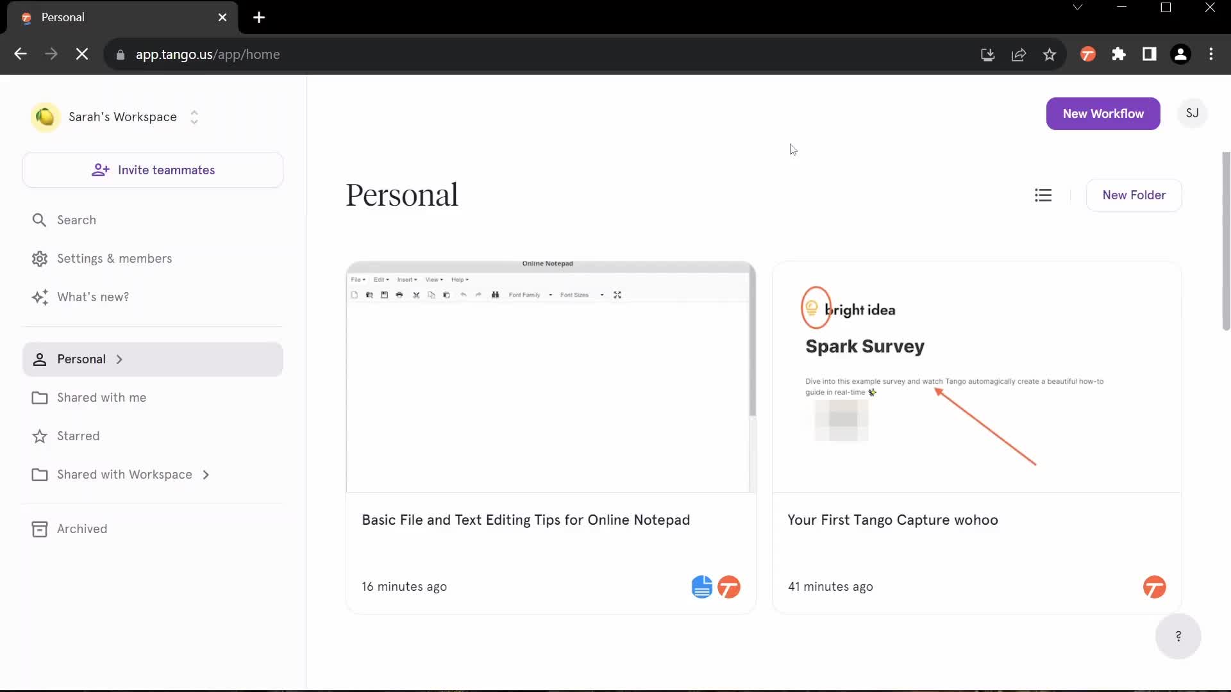
Task: Open the Personal workspace expander
Action: click(119, 358)
